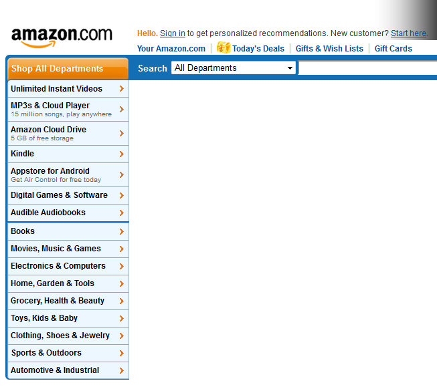This screenshot has width=437, height=389.
Task: Open Amazon Cloud Drive menu entry
Action: click(48, 130)
